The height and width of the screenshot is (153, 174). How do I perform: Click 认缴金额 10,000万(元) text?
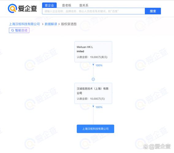pos(91,99)
